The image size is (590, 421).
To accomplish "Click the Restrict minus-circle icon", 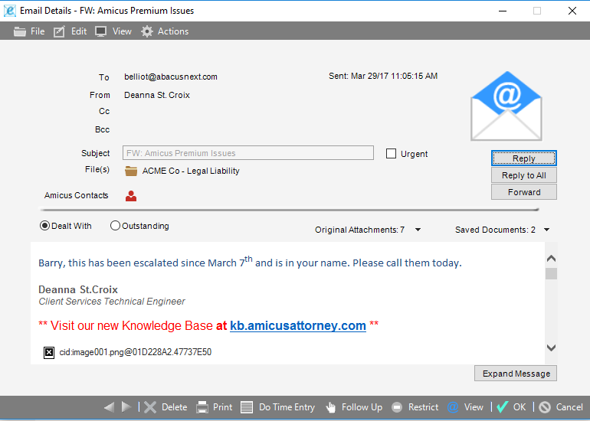I will [397, 407].
